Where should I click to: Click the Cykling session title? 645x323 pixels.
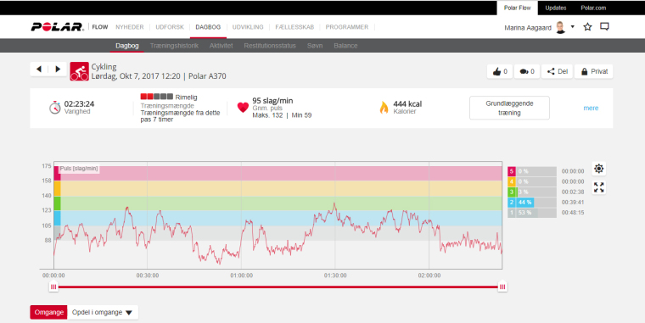point(104,67)
